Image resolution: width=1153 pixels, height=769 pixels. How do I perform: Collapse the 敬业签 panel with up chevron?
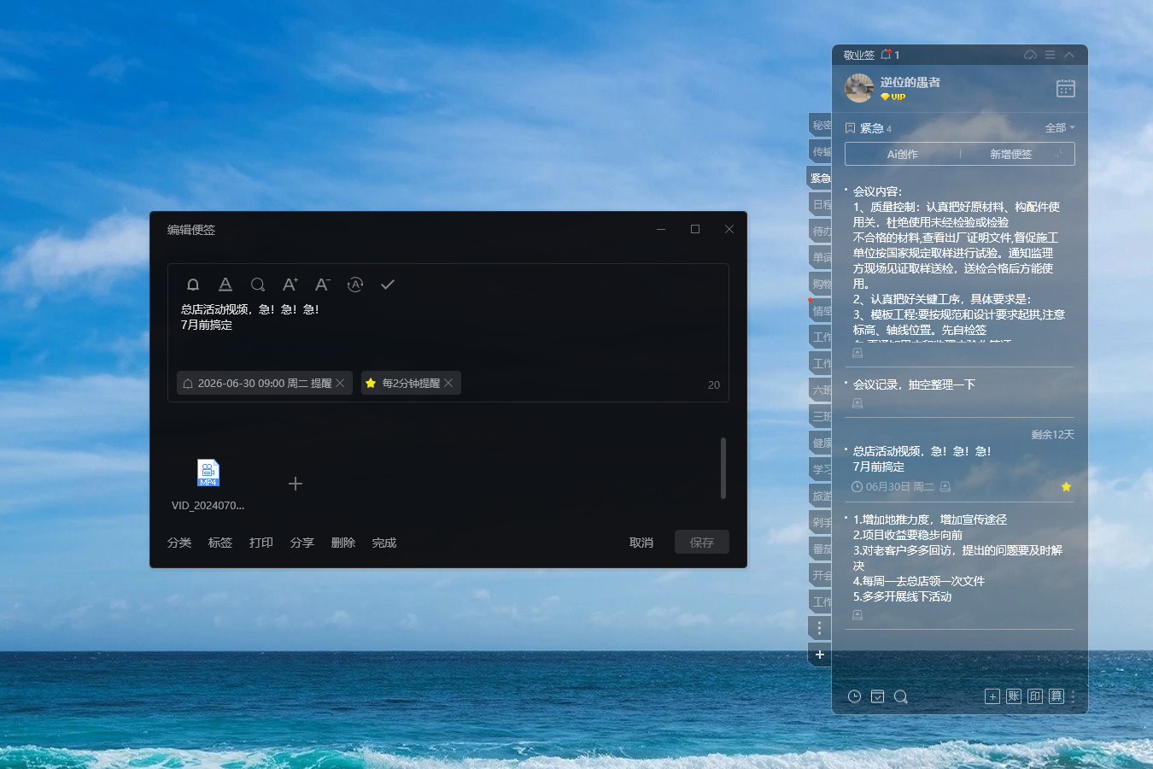coord(1069,55)
